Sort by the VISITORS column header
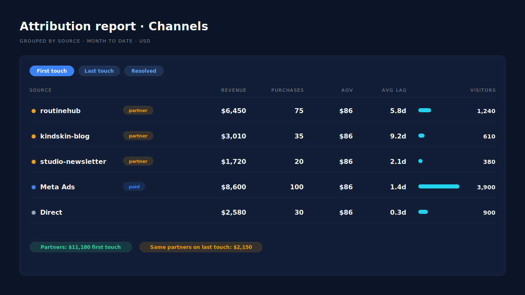525x295 pixels. (483, 90)
